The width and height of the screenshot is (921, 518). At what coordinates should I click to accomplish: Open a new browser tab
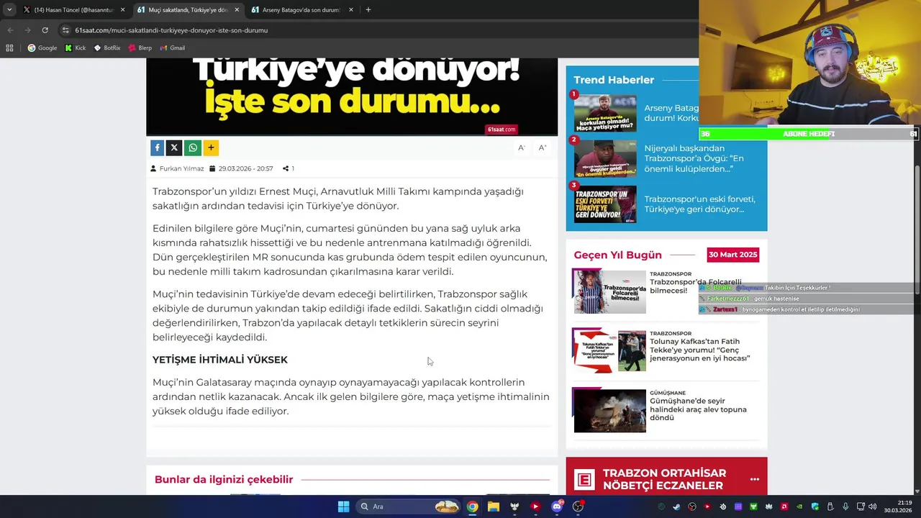click(368, 10)
